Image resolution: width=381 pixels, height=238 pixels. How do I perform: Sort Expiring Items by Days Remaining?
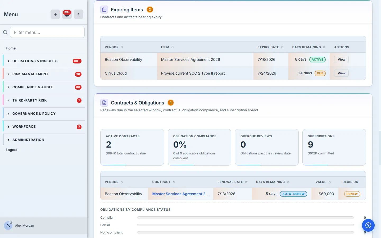coord(309,47)
